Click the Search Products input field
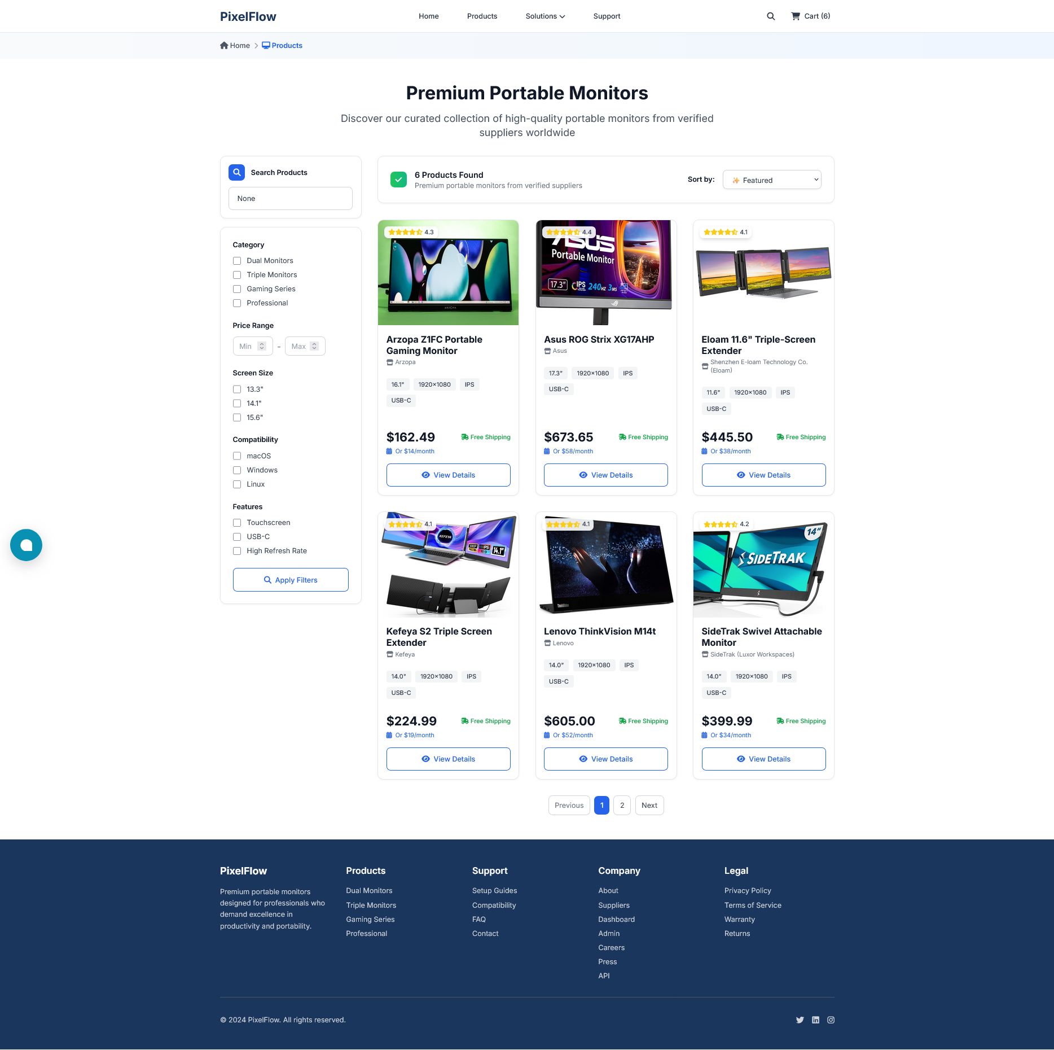 pyautogui.click(x=291, y=199)
